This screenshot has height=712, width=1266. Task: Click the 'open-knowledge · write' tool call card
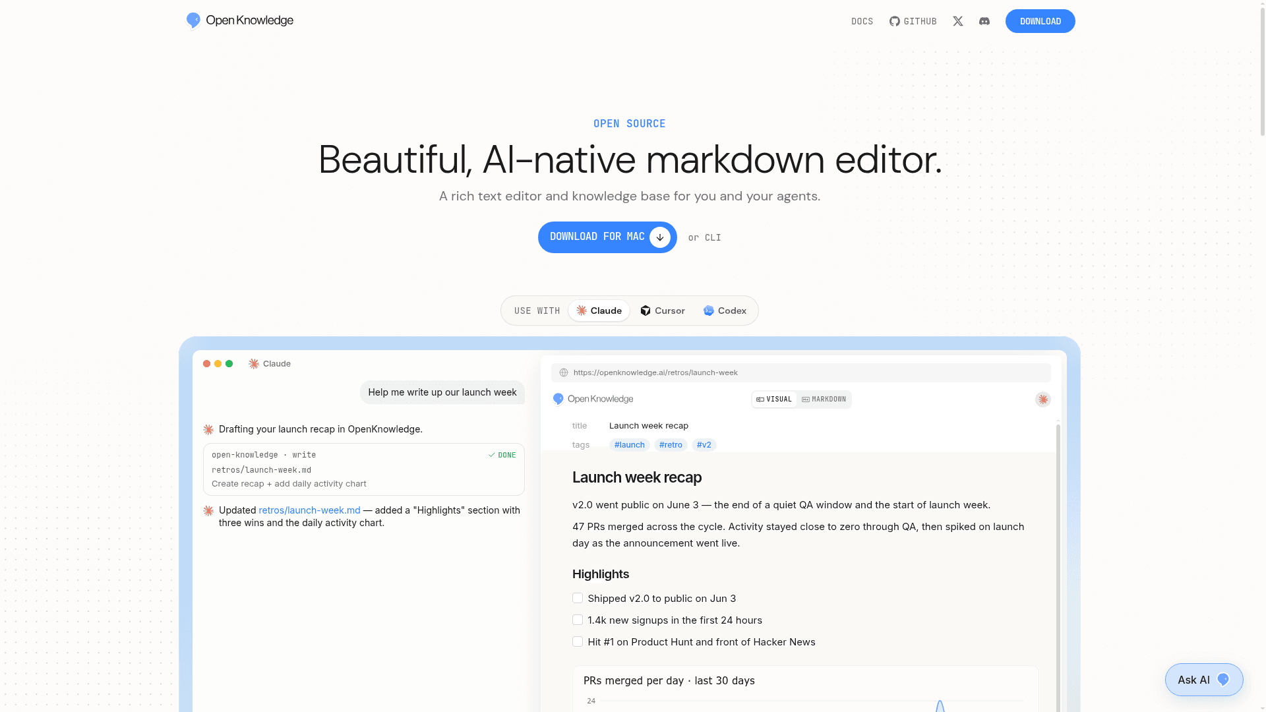[364, 469]
